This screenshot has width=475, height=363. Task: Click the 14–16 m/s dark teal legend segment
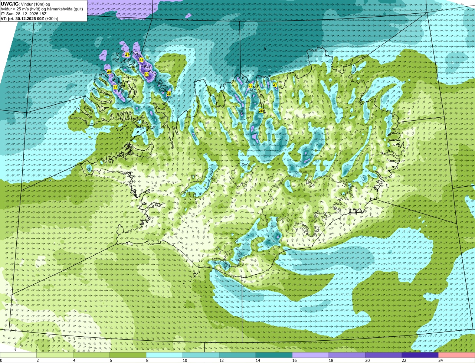pyautogui.click(x=274, y=355)
